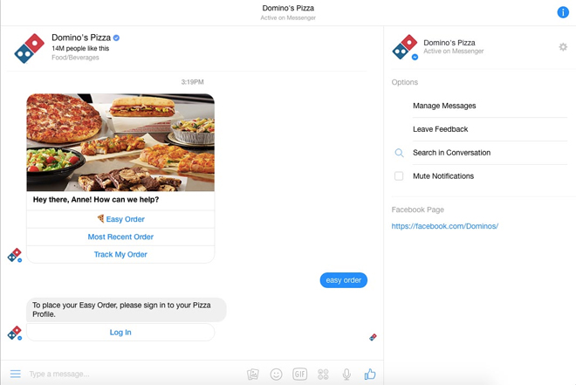The image size is (576, 385).
Task: Click the 3:19PM timestamp
Action: (192, 82)
